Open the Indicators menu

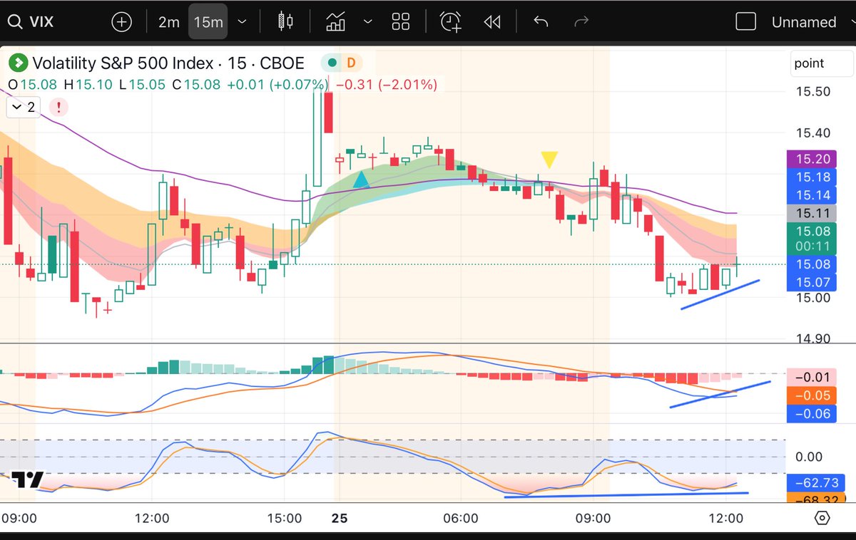click(x=336, y=22)
